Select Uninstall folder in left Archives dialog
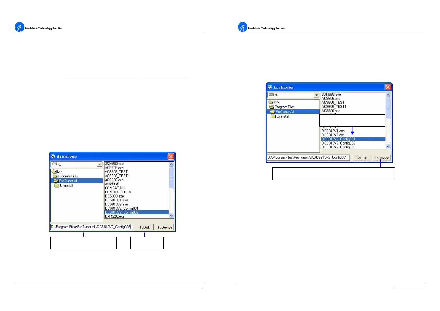The width and height of the screenshot is (440, 311). point(64,186)
